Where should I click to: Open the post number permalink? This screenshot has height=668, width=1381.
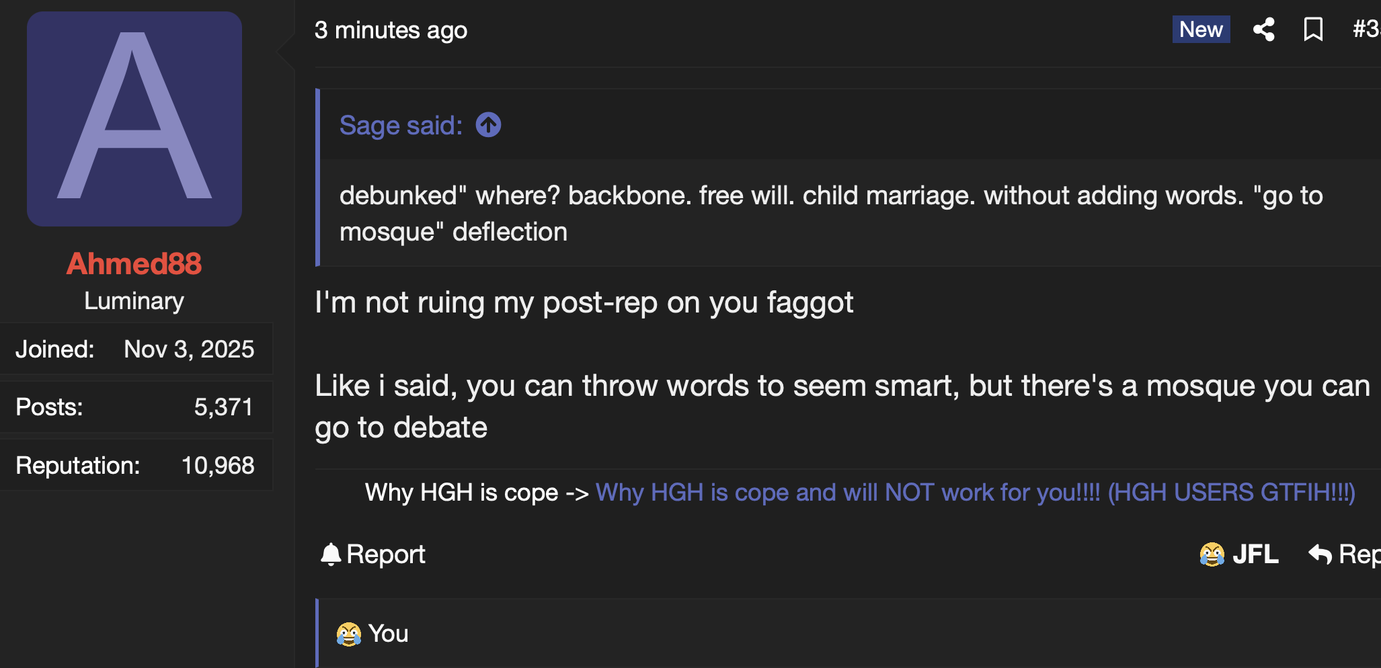1366,30
